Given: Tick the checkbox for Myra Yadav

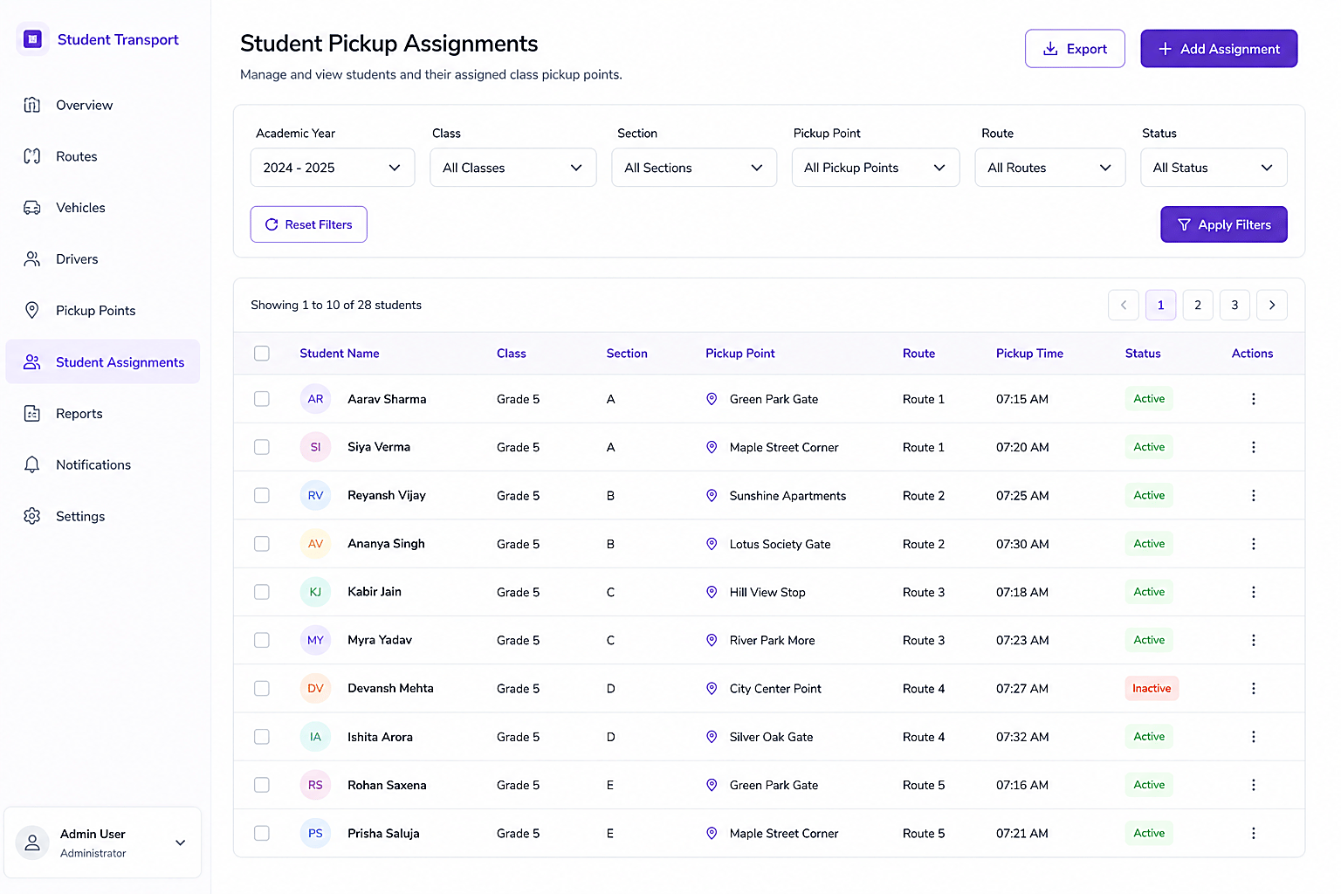Looking at the screenshot, I should 262,640.
